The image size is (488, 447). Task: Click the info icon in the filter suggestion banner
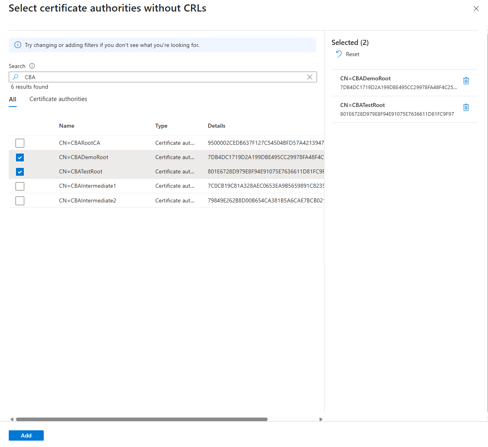17,45
